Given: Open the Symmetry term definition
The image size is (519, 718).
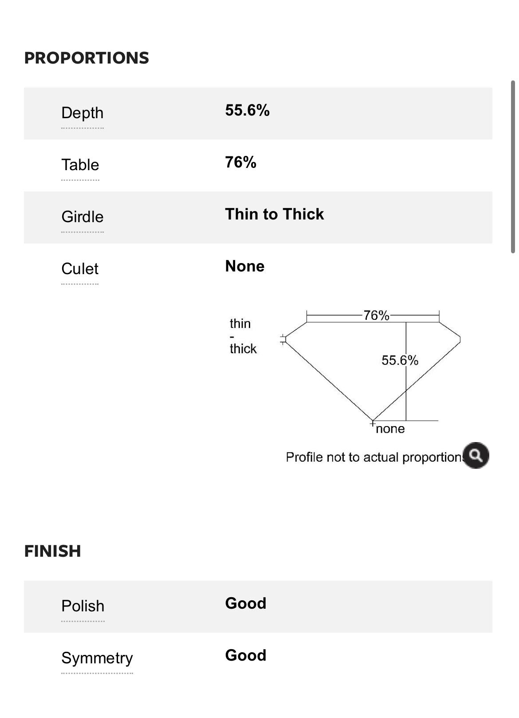Looking at the screenshot, I should coord(97,658).
